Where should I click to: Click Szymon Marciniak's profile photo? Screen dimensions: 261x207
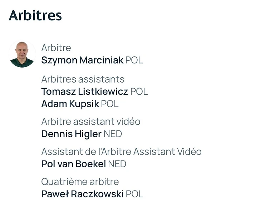click(22, 54)
